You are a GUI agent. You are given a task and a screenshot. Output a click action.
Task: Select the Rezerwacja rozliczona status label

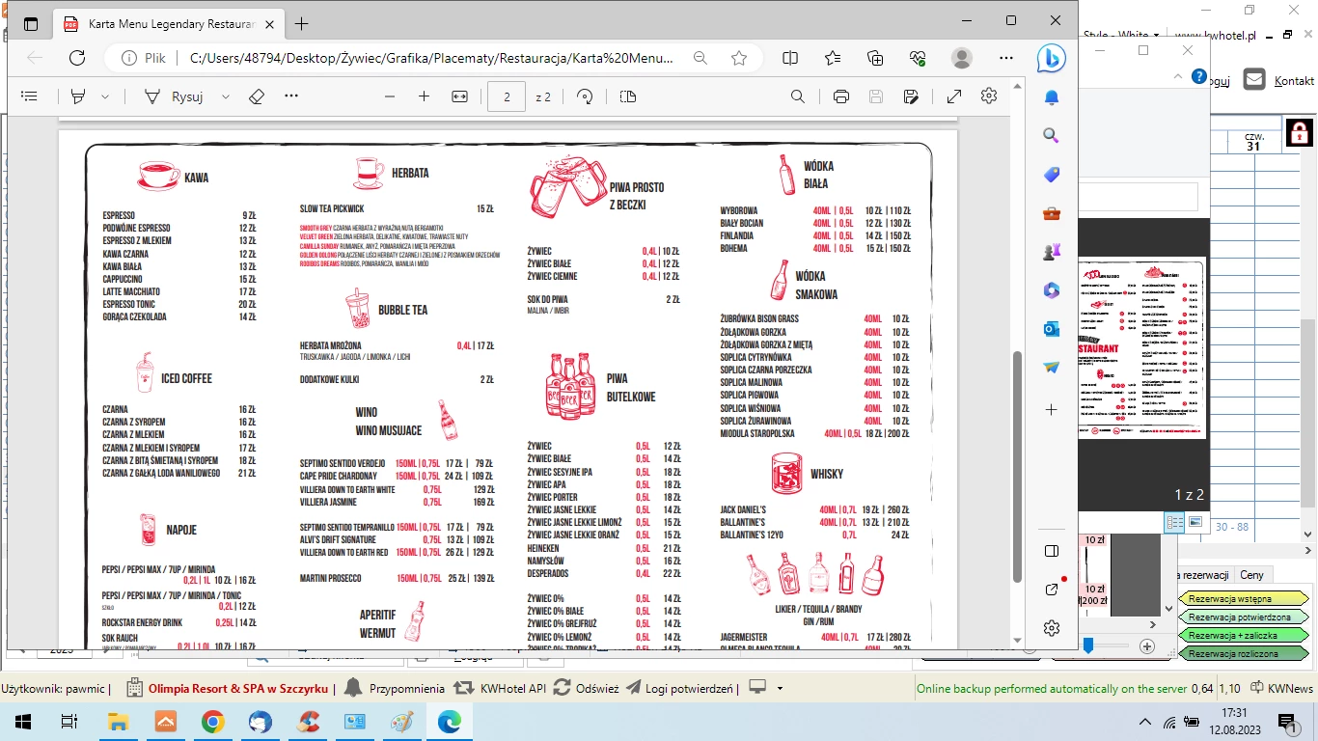[1244, 653]
